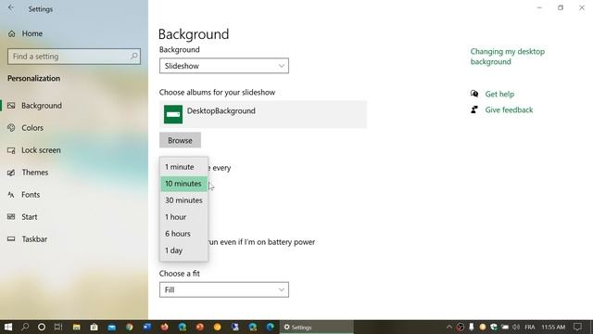Open Microsoft Store from taskbar
Viewport: 593px width, 334px height.
tap(94, 327)
